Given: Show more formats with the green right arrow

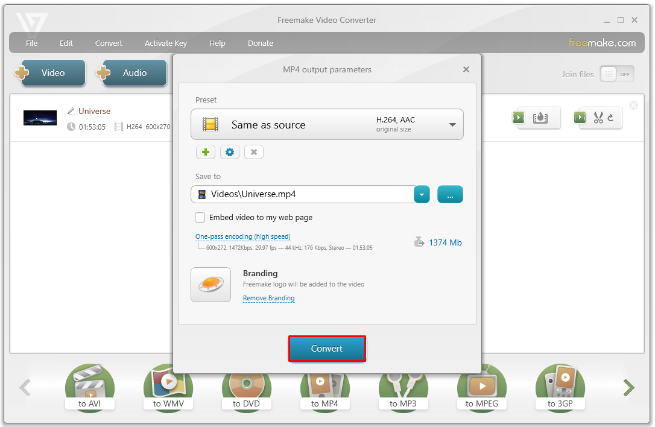Looking at the screenshot, I should (628, 387).
